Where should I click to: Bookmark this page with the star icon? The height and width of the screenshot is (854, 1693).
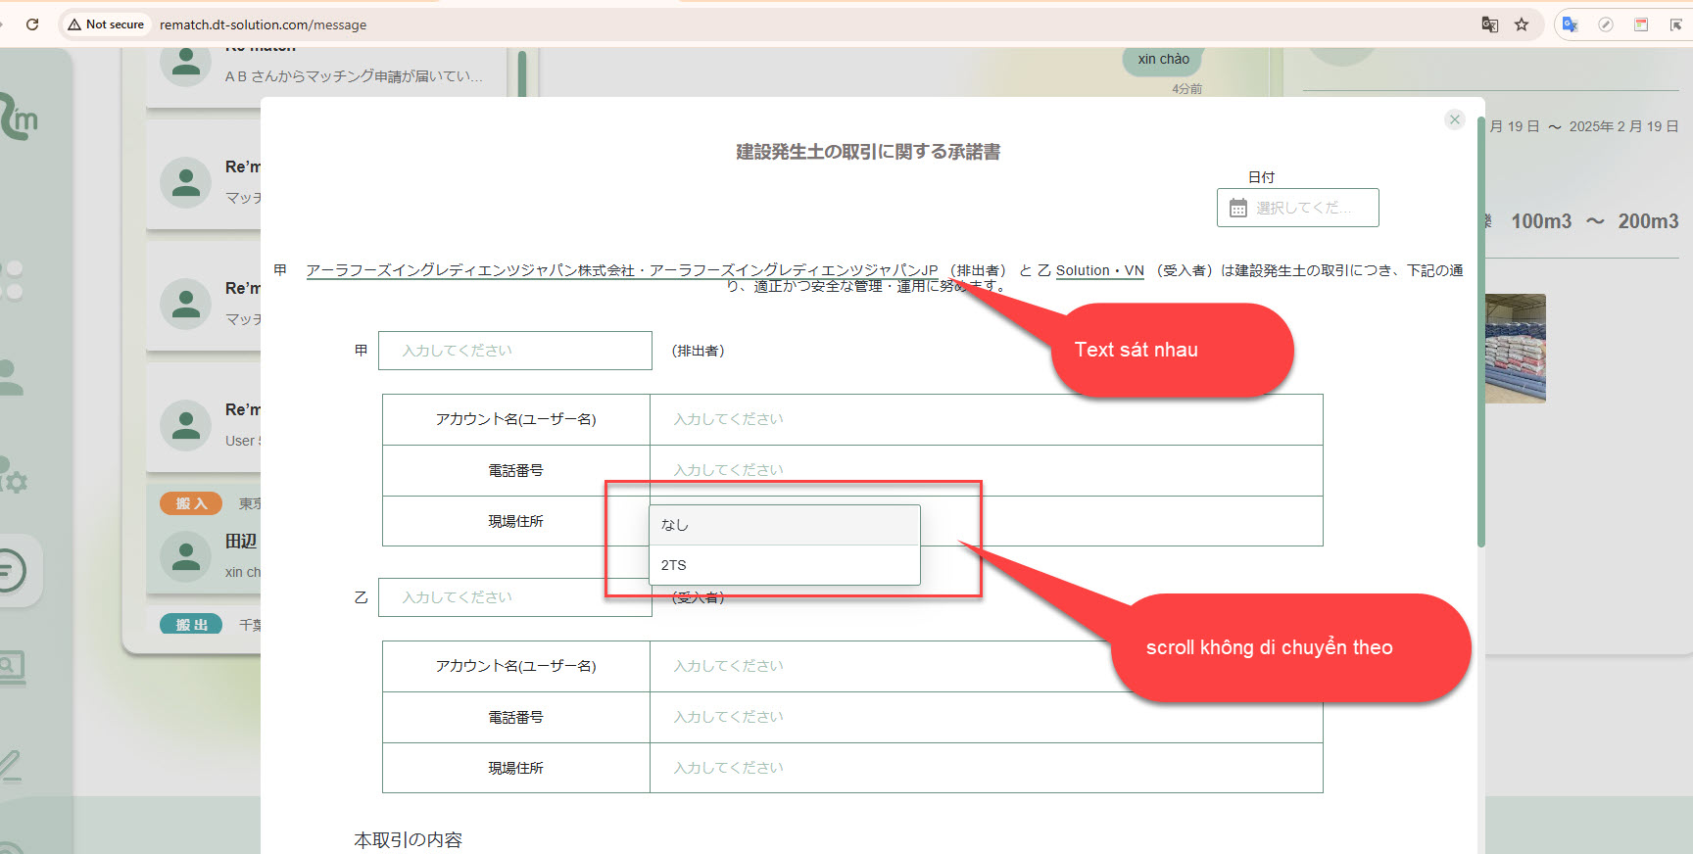coord(1522,24)
